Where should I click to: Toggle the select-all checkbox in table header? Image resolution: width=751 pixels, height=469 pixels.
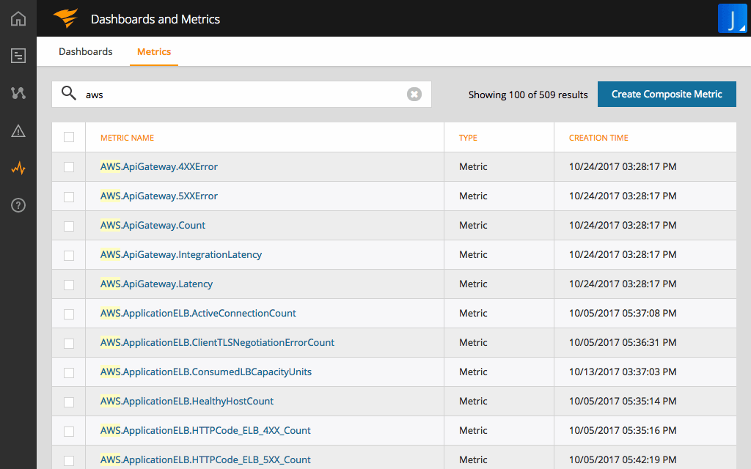68,137
